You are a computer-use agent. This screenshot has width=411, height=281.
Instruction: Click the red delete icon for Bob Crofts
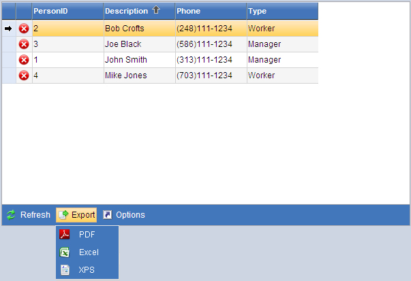[24, 29]
